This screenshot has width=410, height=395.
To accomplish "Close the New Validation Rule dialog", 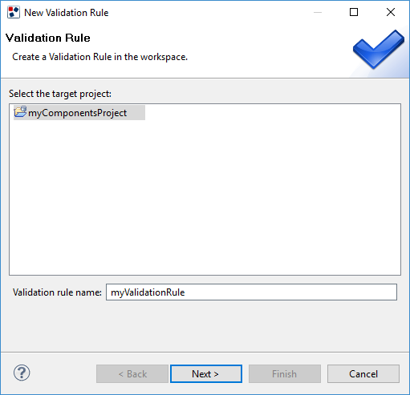I will (391, 12).
